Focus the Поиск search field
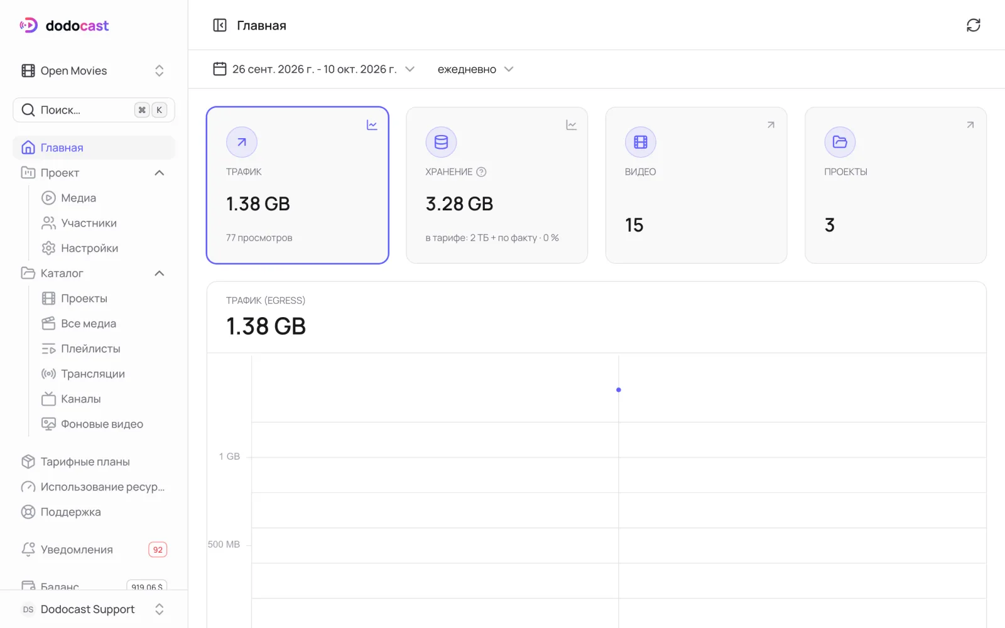 pyautogui.click(x=94, y=110)
